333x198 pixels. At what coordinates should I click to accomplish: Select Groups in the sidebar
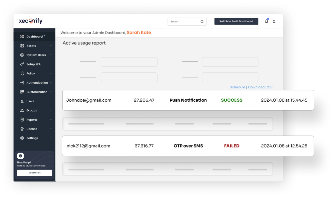pos(31,110)
